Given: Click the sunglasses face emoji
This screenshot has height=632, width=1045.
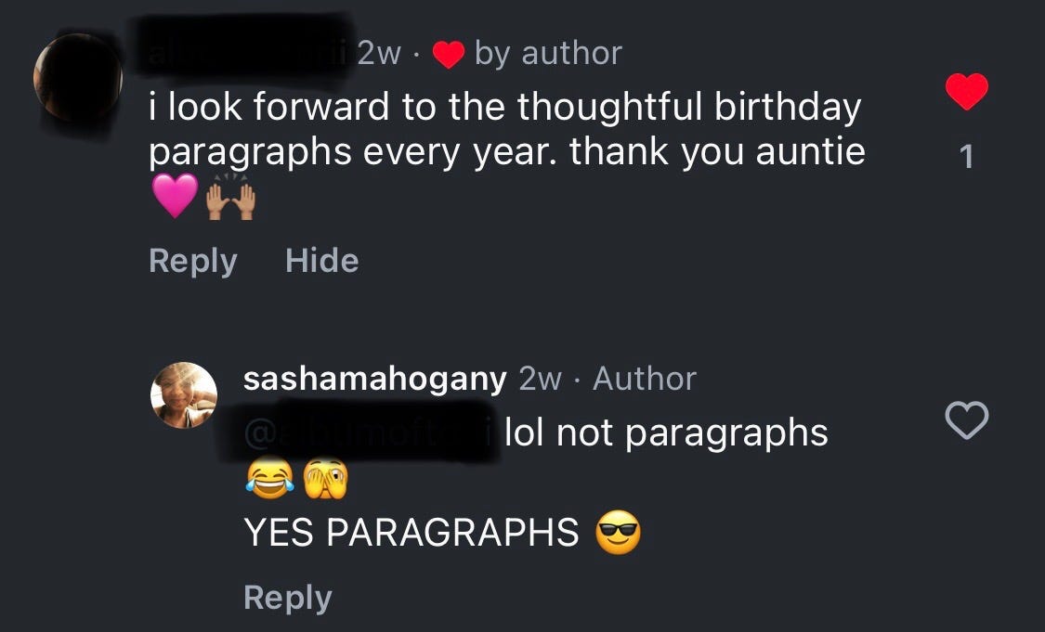Looking at the screenshot, I should (x=618, y=532).
